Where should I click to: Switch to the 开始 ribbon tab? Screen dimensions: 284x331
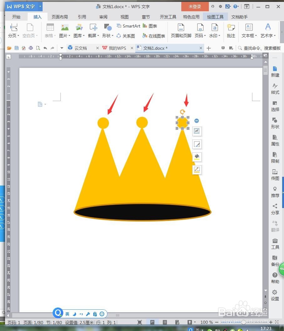[x=16, y=17]
